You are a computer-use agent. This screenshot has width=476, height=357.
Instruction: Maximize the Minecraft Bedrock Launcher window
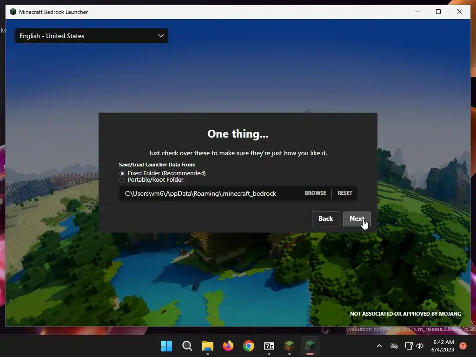point(438,12)
